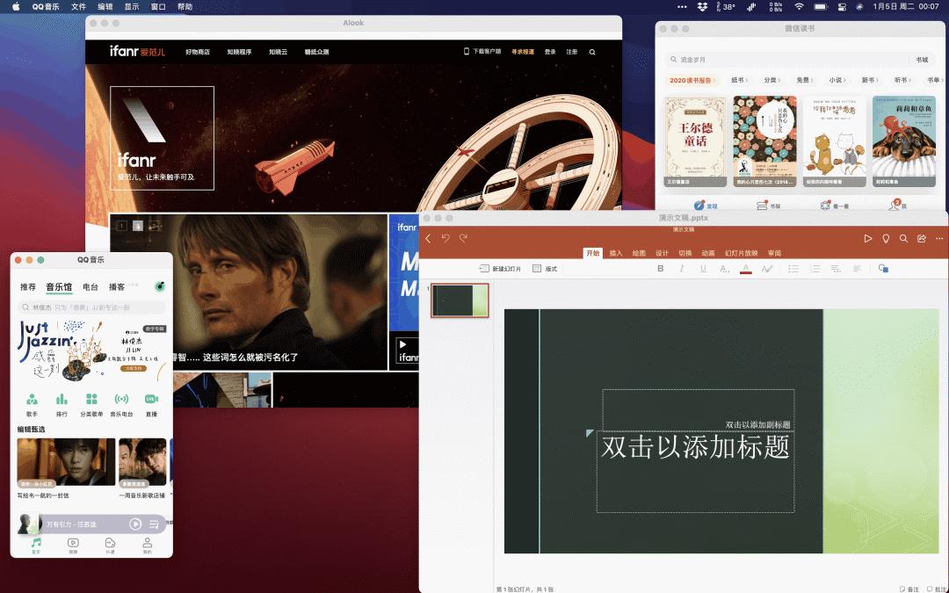949x593 pixels.
Task: Toggle underline formatting in PowerPoint
Action: (703, 269)
